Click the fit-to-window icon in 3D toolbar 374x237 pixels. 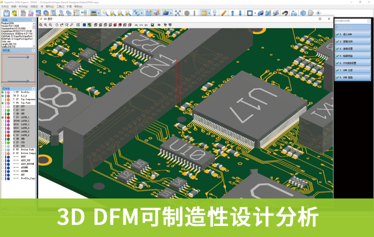pyautogui.click(x=78, y=25)
